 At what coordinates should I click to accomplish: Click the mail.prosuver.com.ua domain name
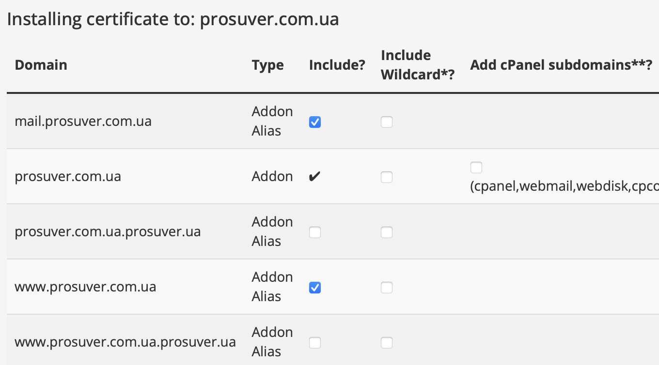[83, 121]
